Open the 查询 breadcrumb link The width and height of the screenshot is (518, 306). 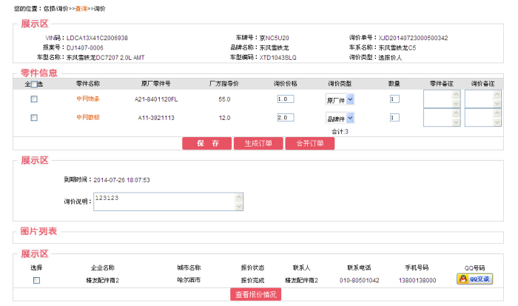(81, 9)
